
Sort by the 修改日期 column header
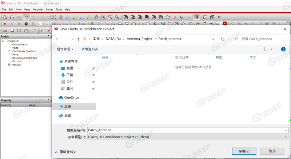pos(182,57)
